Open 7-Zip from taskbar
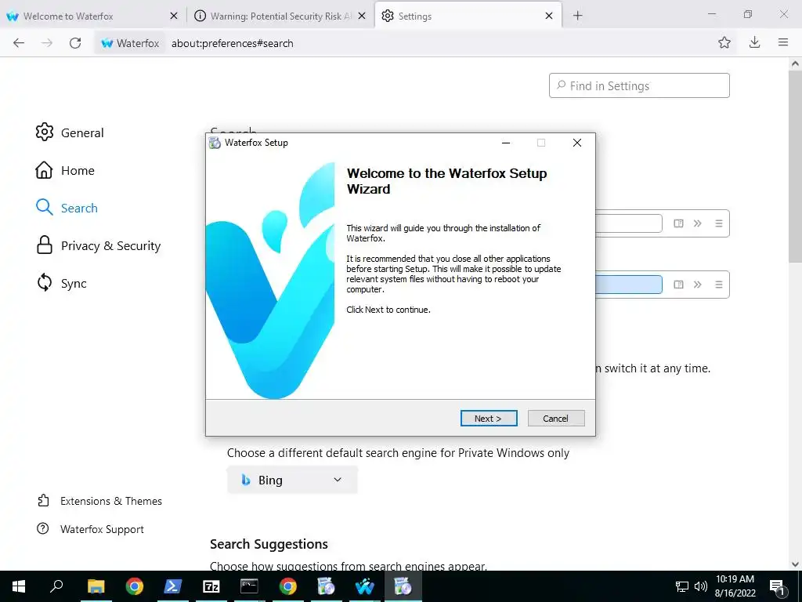 click(x=211, y=586)
